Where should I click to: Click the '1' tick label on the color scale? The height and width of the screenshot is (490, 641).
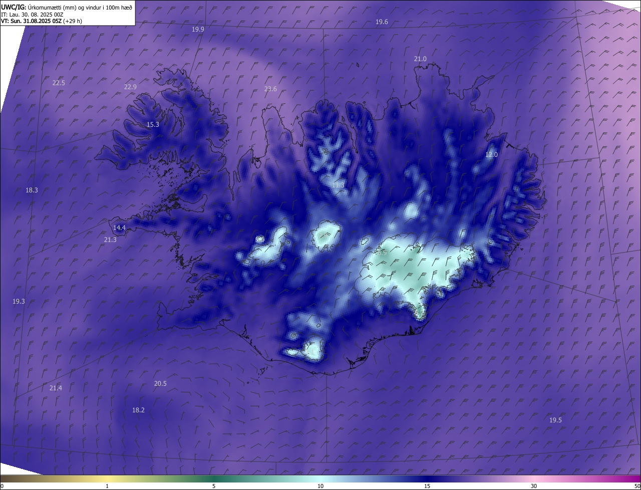(x=107, y=486)
